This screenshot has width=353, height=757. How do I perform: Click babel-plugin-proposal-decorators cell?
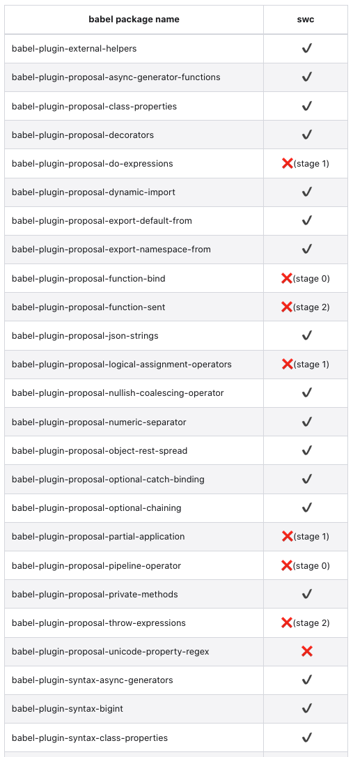click(134, 135)
